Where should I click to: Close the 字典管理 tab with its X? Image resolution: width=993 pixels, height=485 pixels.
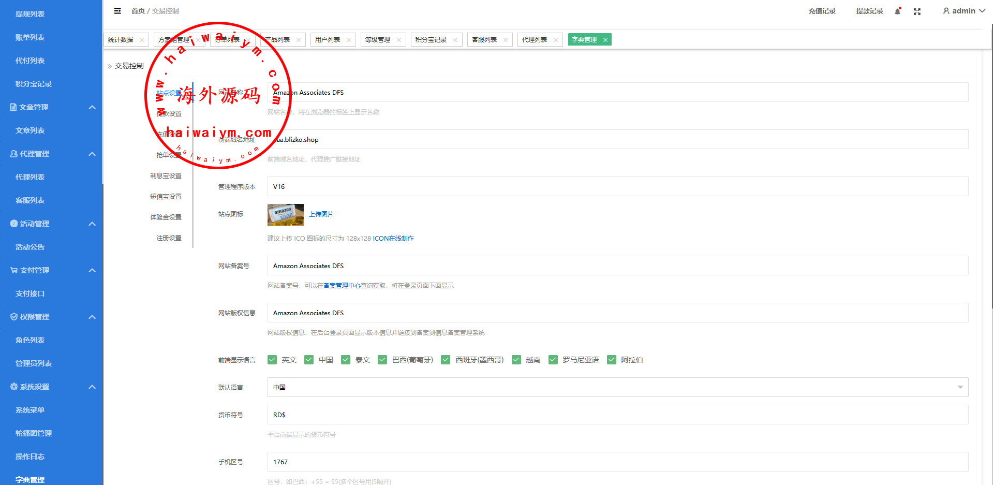[x=605, y=40]
